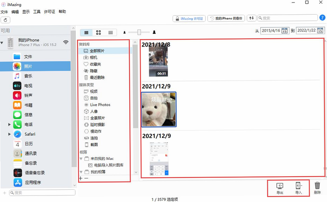The height and width of the screenshot is (202, 327).
Task: Click the add device plus icon at sidebar bottom
Action: pos(4,193)
